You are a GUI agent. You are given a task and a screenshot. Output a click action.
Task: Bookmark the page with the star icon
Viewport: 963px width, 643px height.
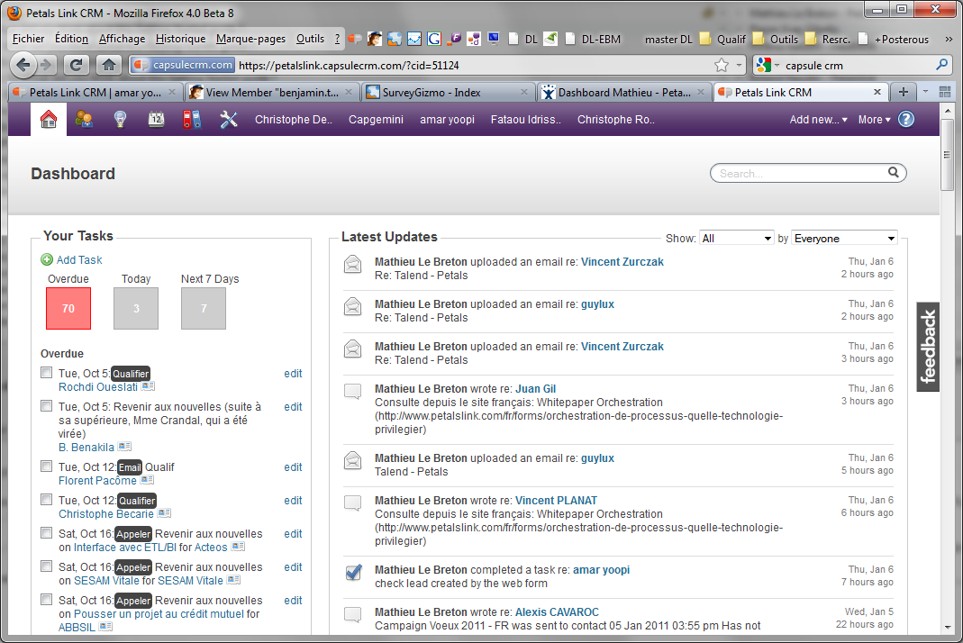[722, 65]
